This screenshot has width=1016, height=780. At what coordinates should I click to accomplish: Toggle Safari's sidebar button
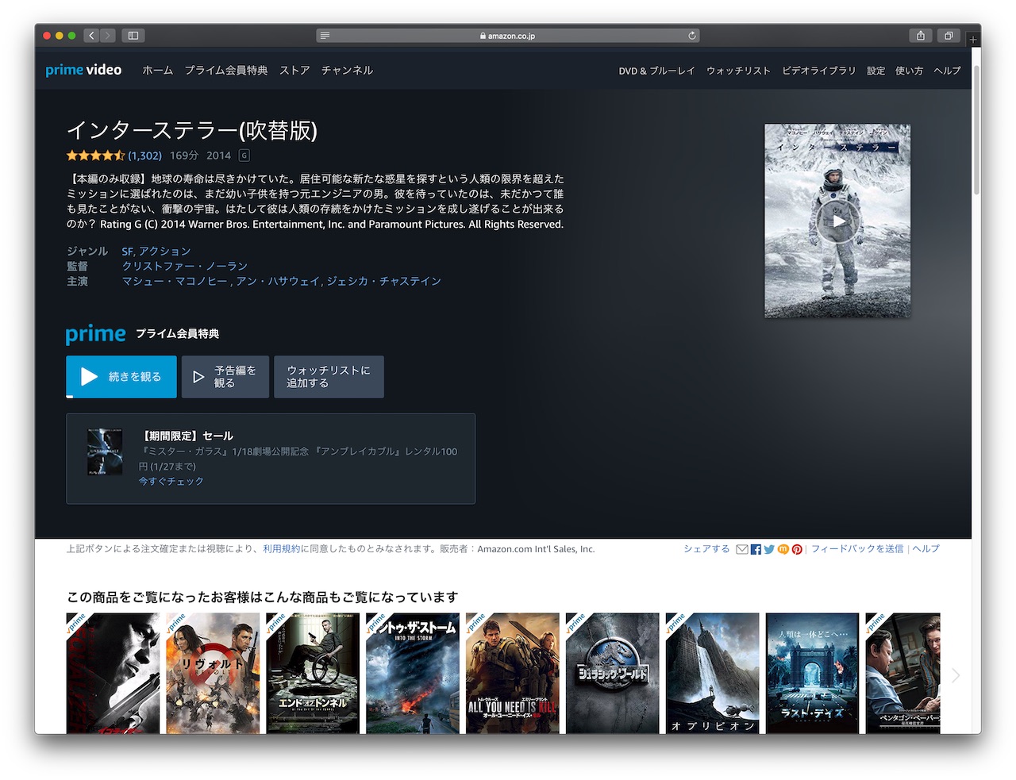[133, 36]
